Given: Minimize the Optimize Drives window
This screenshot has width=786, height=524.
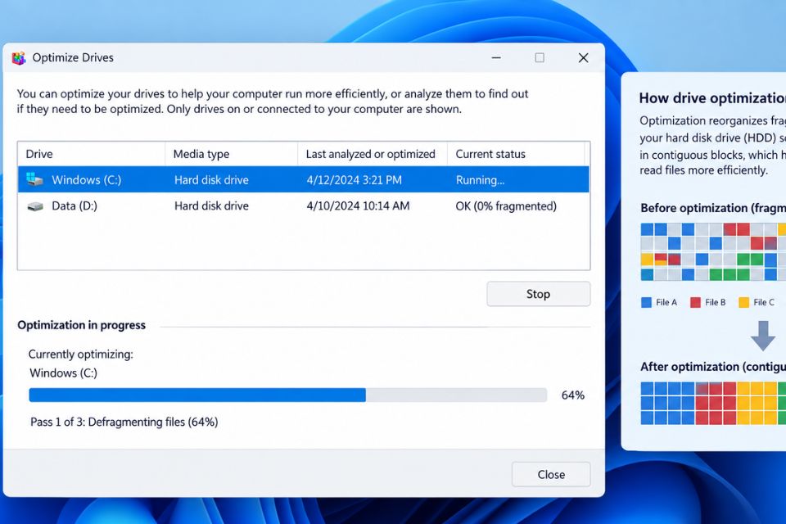Looking at the screenshot, I should (496, 57).
